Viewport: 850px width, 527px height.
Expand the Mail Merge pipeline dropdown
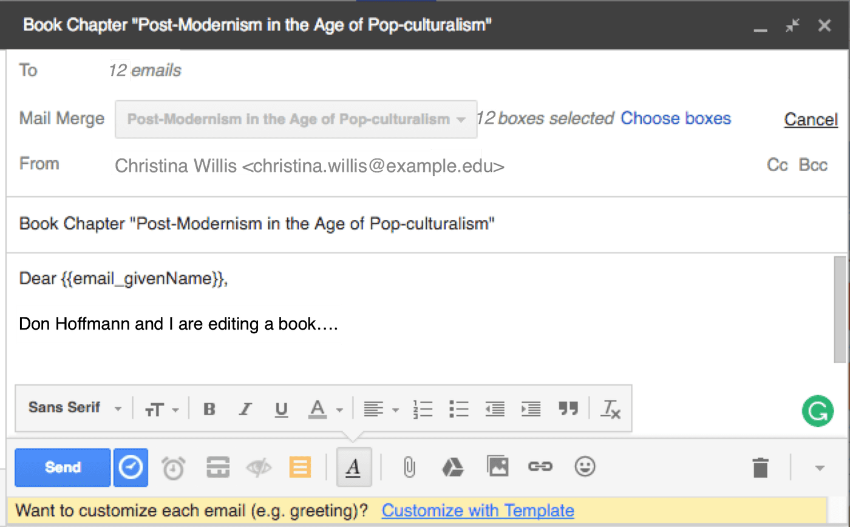296,120
